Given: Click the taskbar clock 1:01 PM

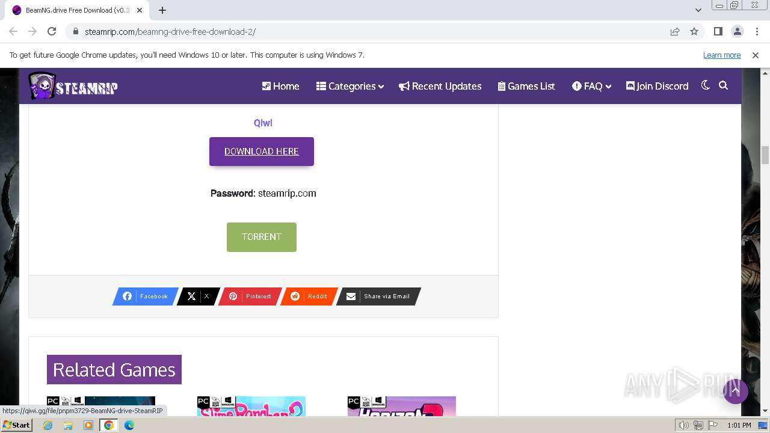Looking at the screenshot, I should [739, 425].
